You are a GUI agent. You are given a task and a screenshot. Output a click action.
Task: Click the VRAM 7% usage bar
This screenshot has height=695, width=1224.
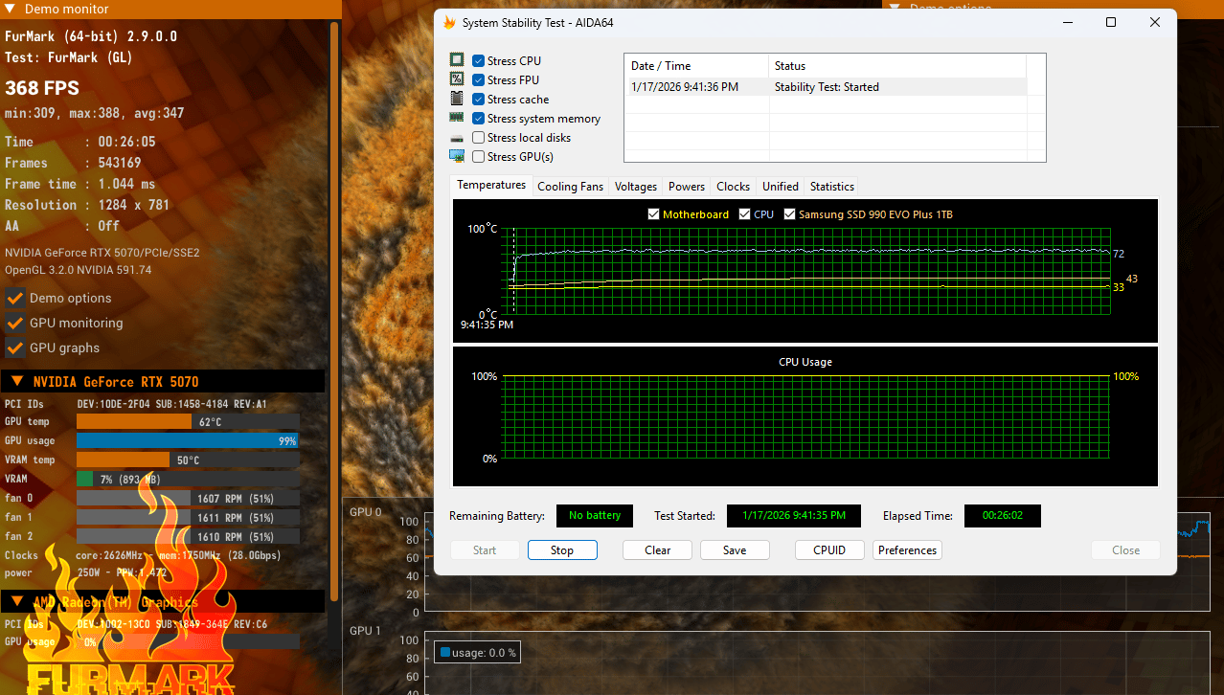tap(188, 479)
